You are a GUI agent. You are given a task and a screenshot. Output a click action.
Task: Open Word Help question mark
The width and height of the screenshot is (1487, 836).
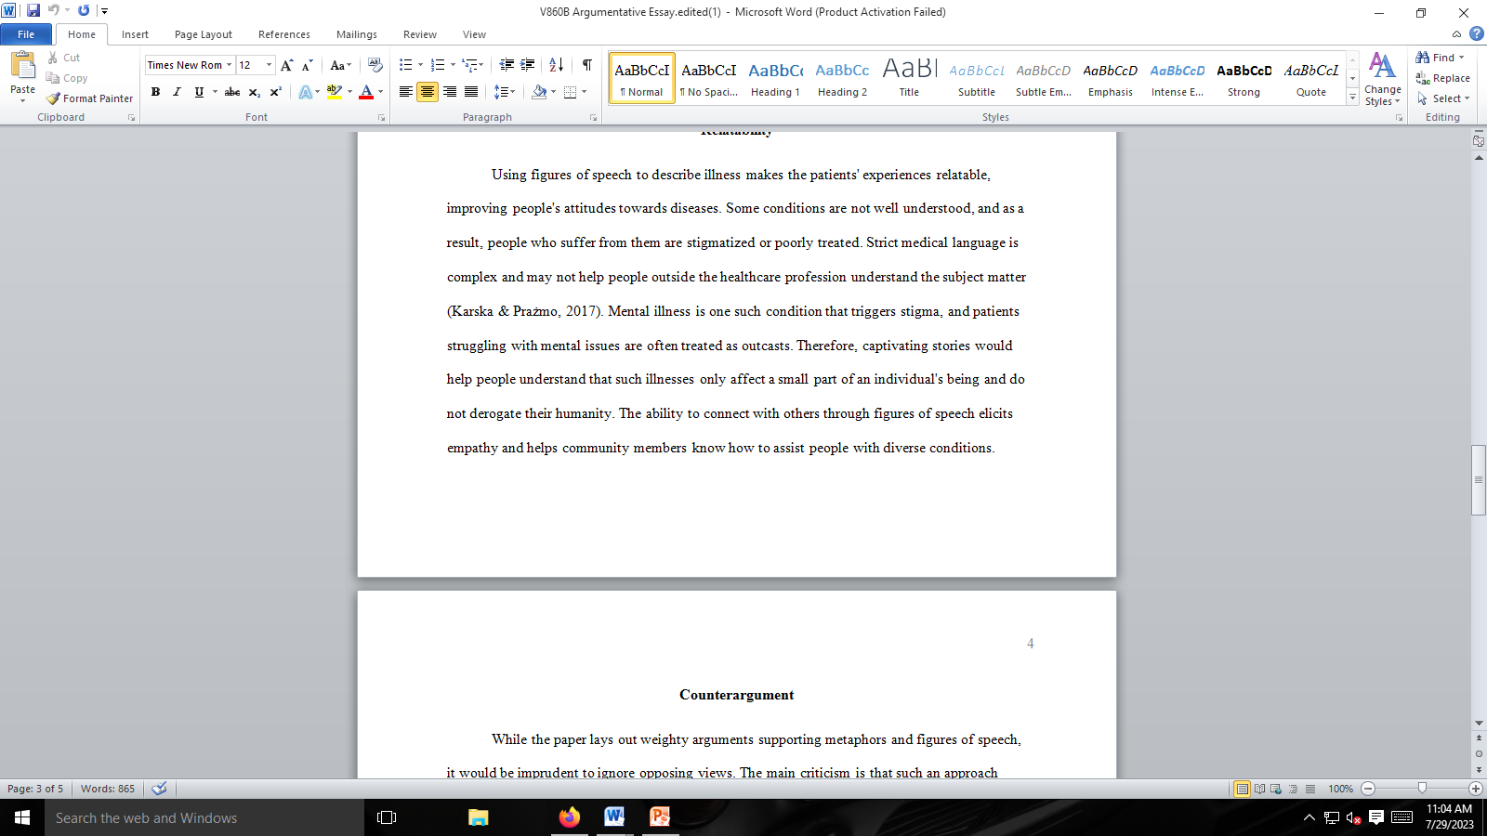coord(1477,34)
